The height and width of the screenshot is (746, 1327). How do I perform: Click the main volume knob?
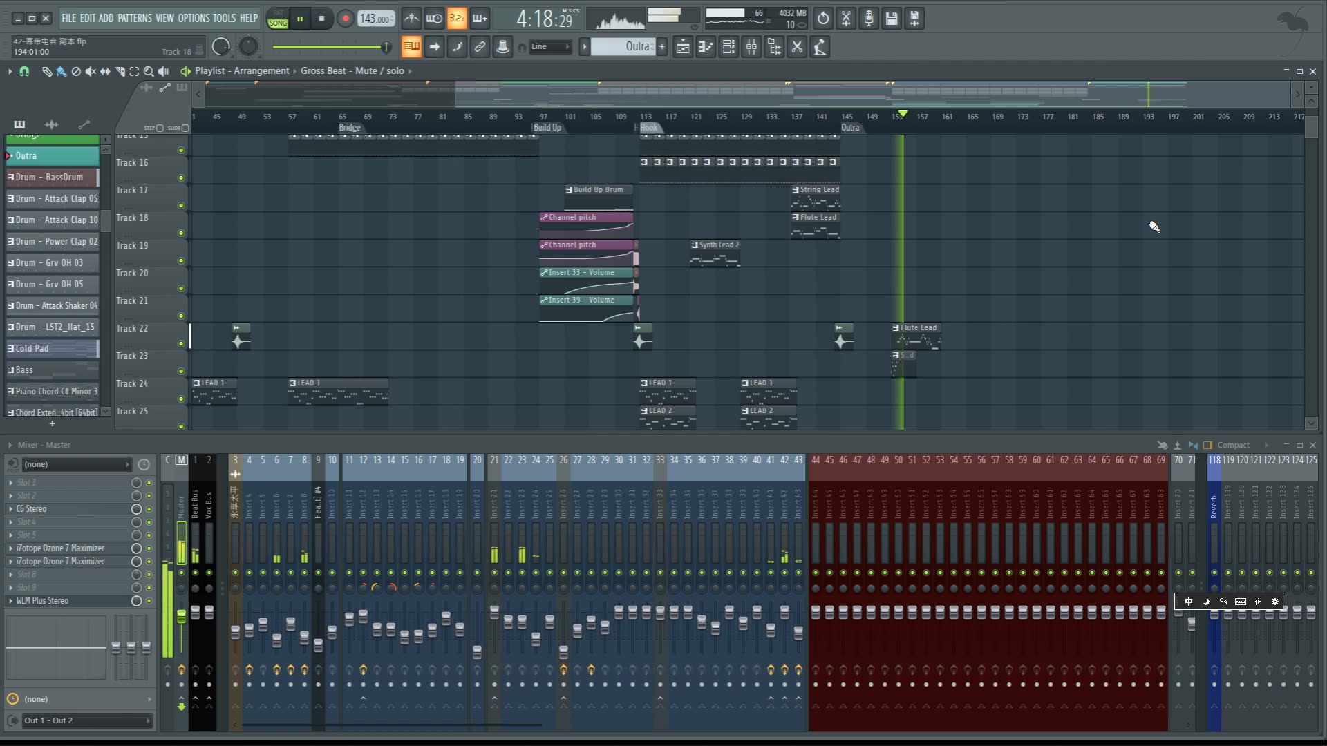coord(221,47)
